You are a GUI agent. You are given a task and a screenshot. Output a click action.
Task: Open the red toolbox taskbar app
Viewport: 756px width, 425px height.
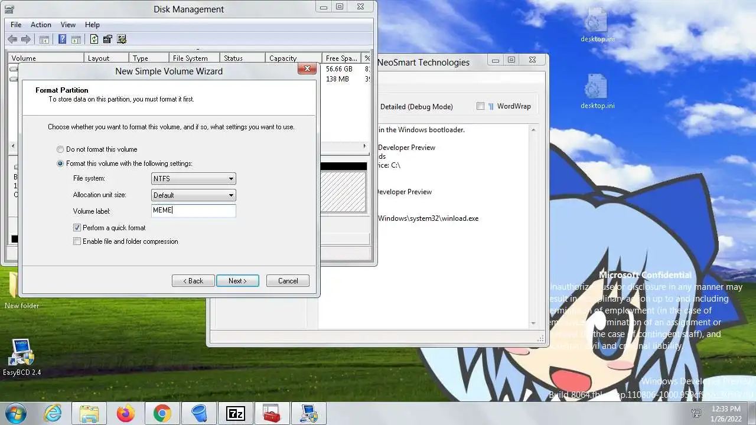coord(272,413)
